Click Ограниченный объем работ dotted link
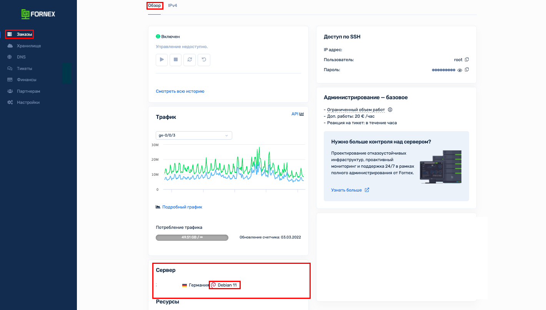The width and height of the screenshot is (546, 310). (356, 110)
